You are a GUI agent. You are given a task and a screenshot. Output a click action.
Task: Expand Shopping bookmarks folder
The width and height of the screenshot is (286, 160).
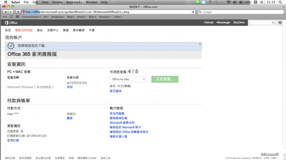58,17
